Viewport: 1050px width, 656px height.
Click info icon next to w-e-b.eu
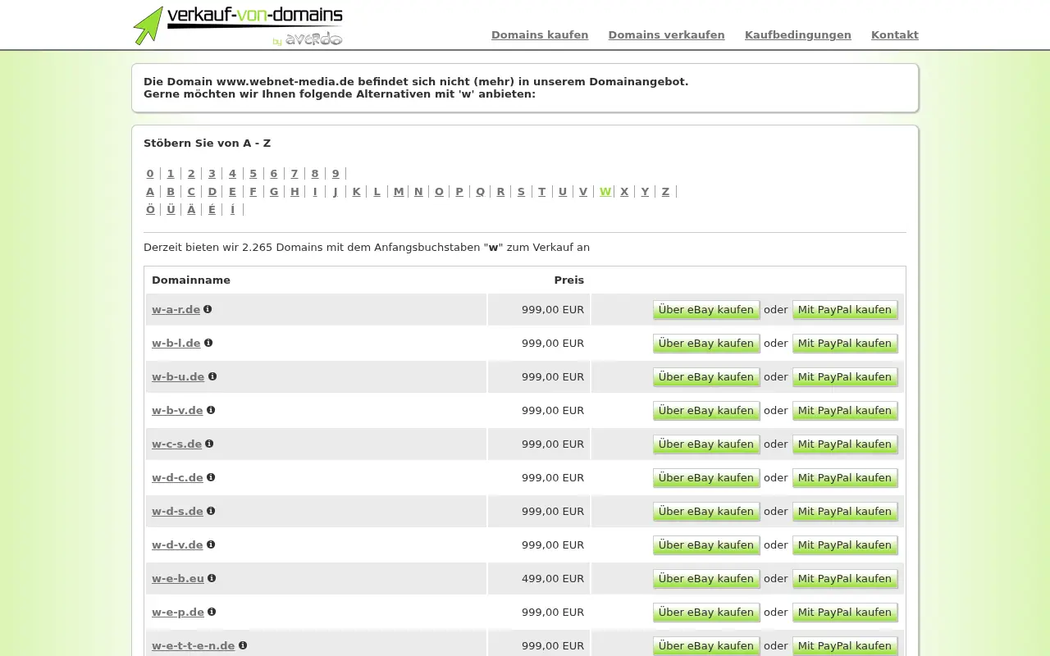[x=212, y=578]
